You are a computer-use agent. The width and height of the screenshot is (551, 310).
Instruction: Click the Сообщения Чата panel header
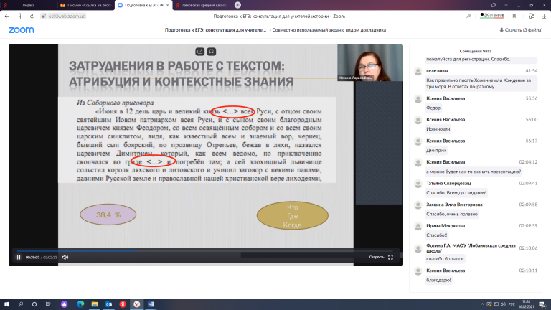[476, 51]
